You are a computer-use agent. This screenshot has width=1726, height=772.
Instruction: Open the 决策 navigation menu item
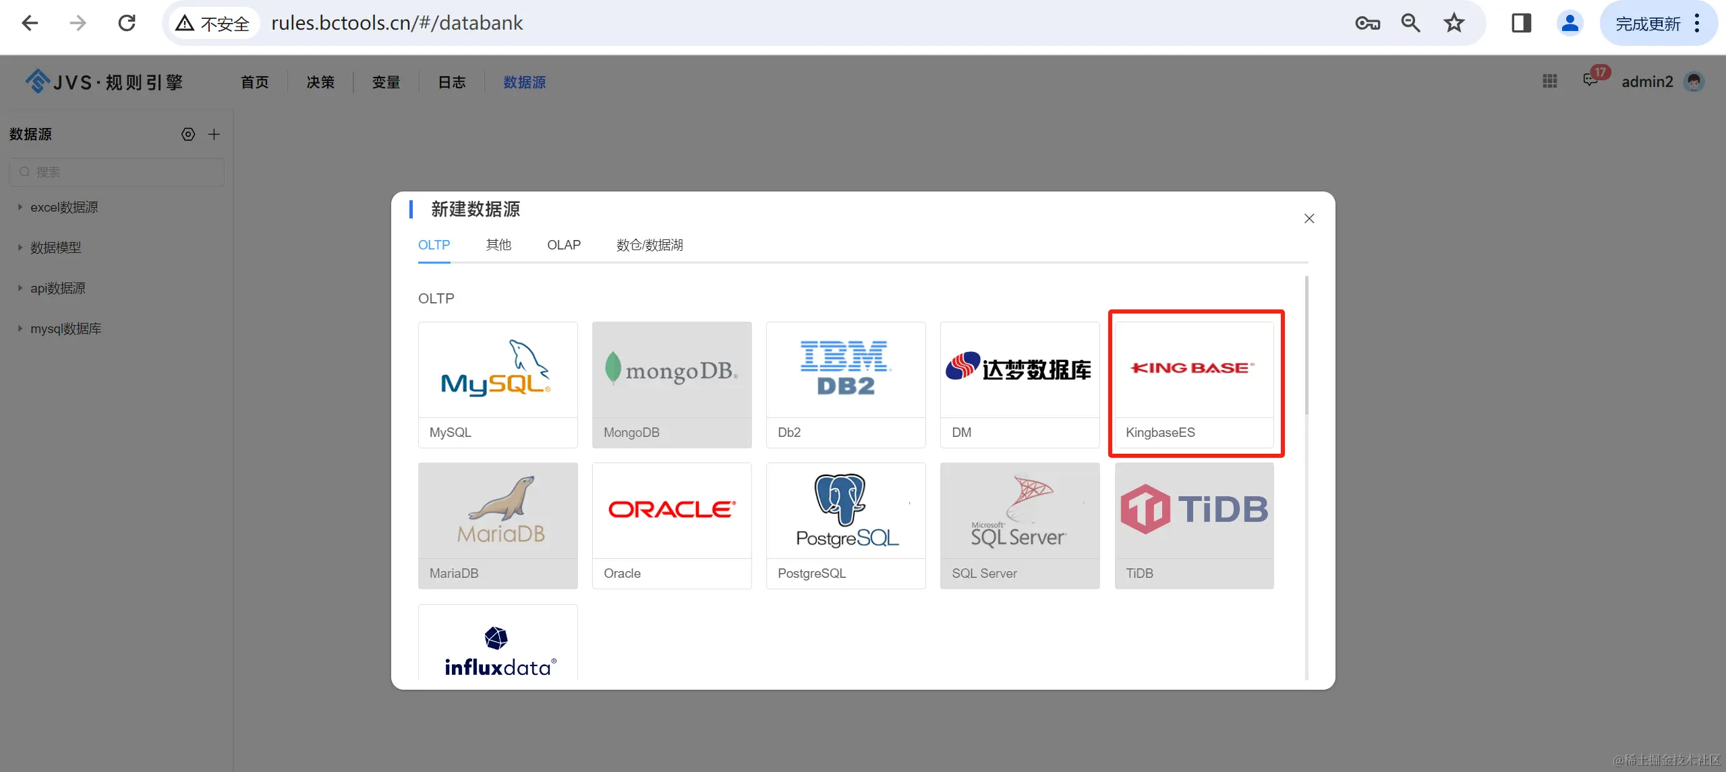point(320,82)
